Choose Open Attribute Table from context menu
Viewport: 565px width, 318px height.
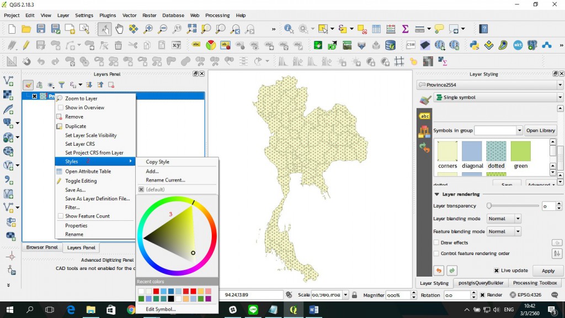pos(88,171)
